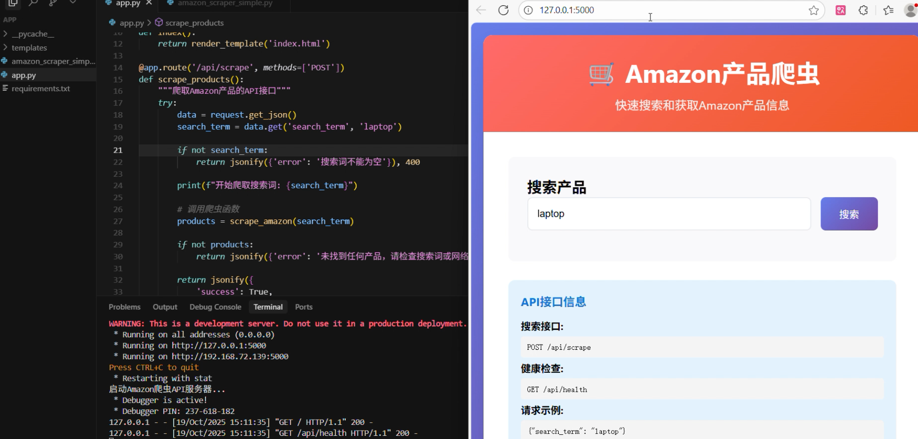Click the GET /api/health code block
This screenshot has width=918, height=439.
coord(702,389)
